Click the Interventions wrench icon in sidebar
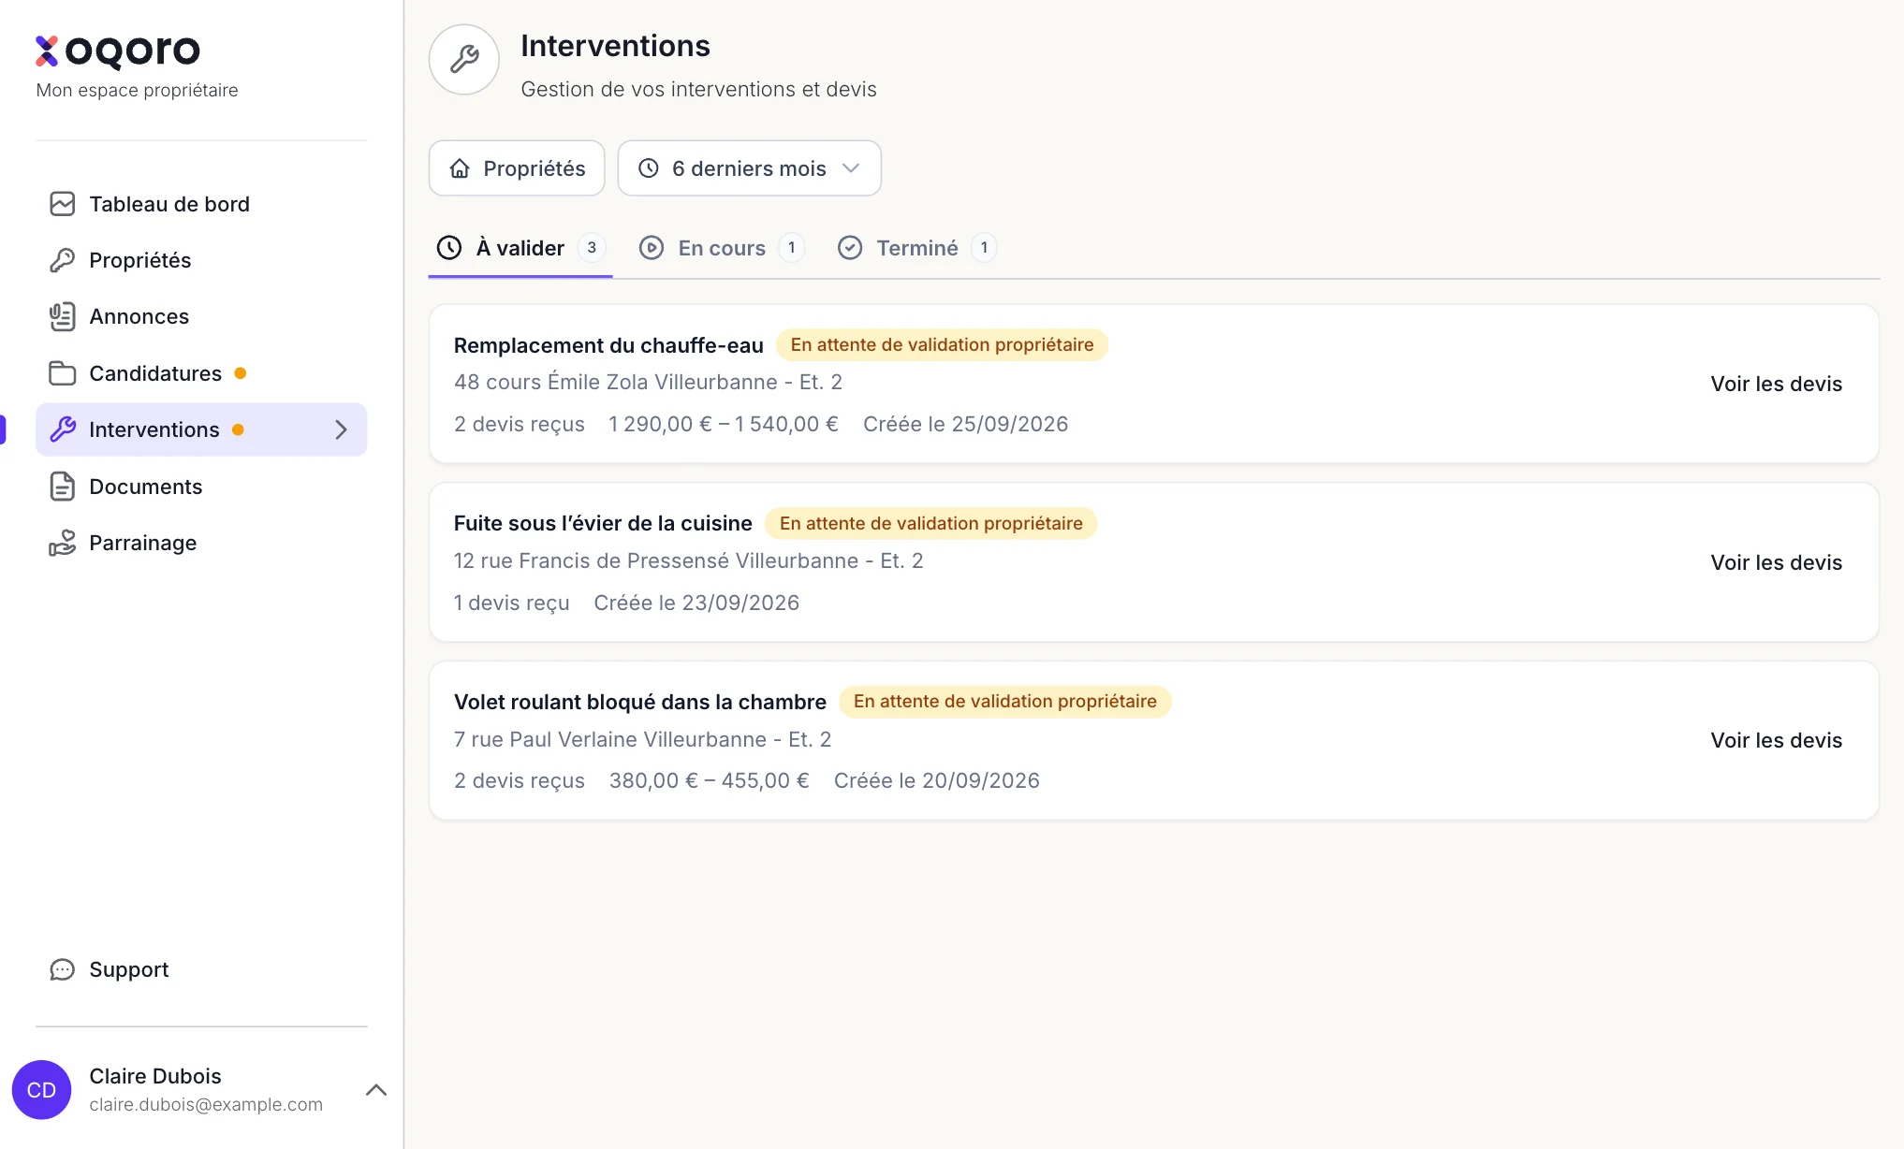 pyautogui.click(x=62, y=429)
